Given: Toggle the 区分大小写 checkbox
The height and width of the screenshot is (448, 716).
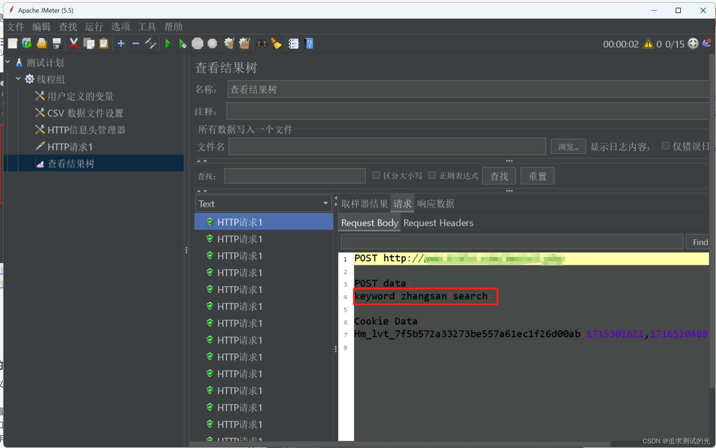Looking at the screenshot, I should (376, 175).
